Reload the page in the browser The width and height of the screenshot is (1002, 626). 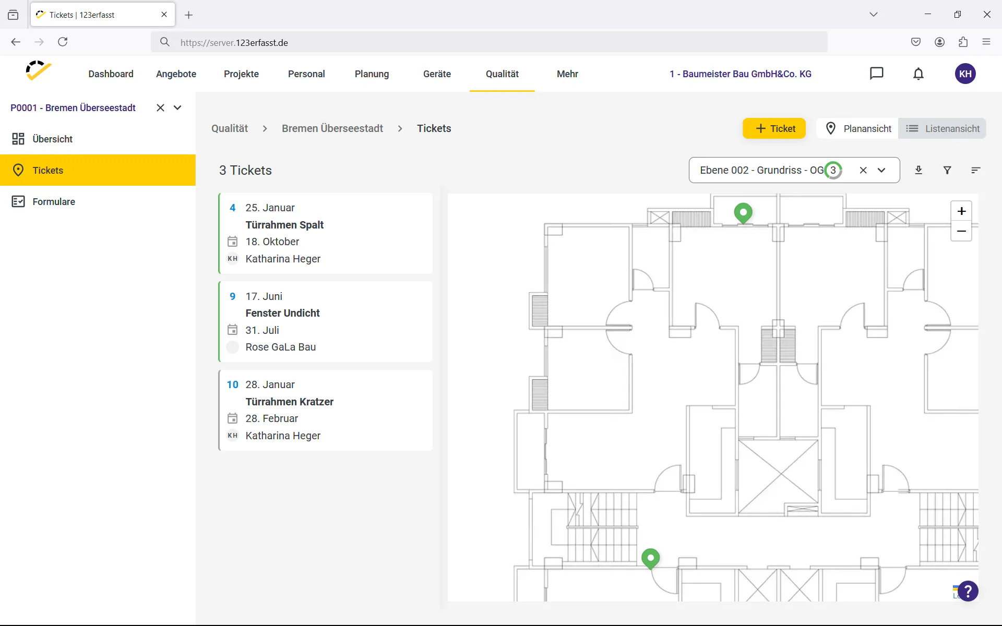(63, 42)
